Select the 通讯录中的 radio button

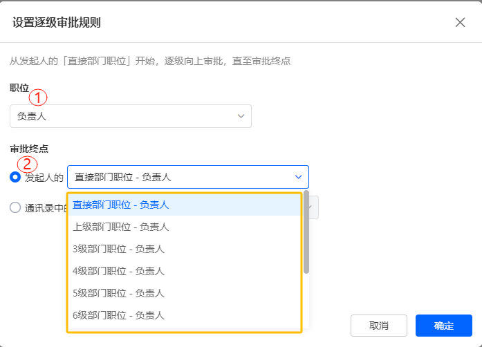(x=15, y=207)
